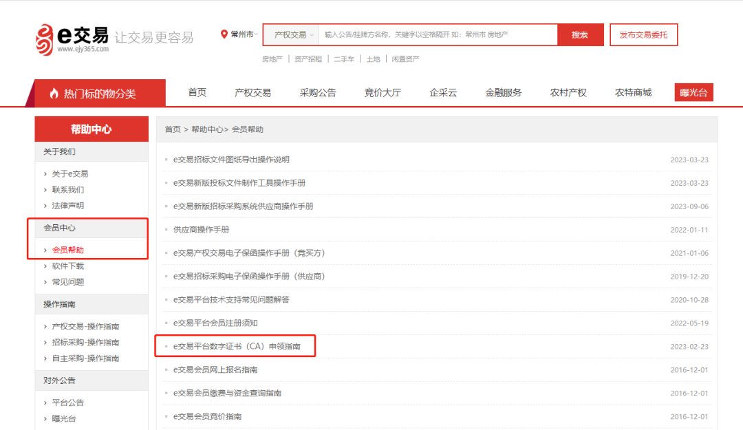Expand the 产权交易 search category dropdown
This screenshot has height=430, width=743.
294,34
